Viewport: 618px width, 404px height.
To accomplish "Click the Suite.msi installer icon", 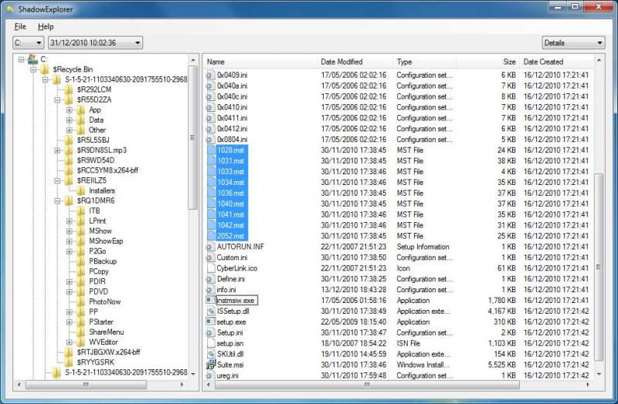I will [211, 365].
